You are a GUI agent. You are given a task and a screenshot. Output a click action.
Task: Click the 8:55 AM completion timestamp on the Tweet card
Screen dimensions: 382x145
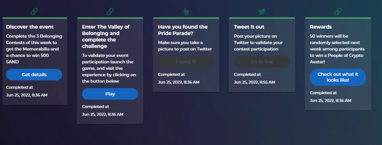254,82
